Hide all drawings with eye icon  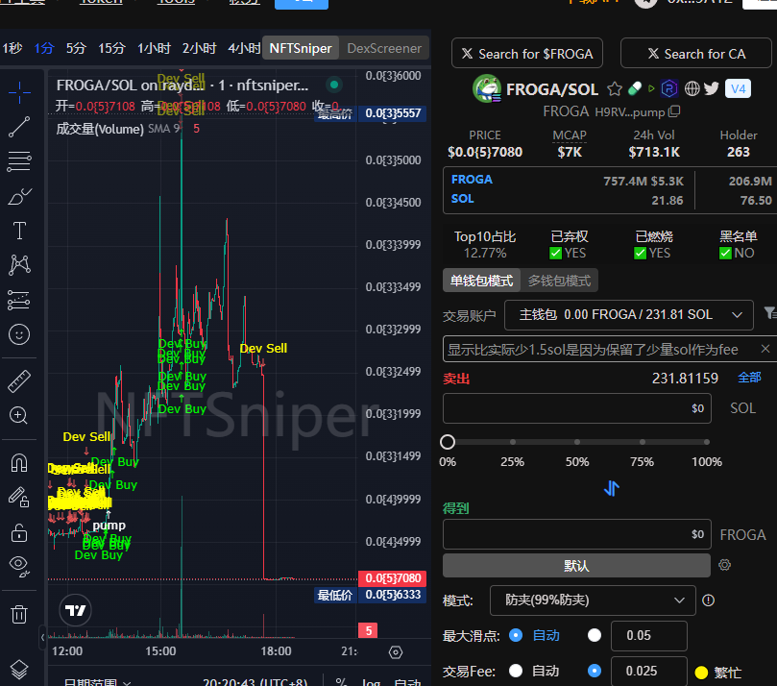click(x=19, y=567)
